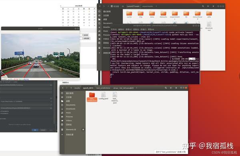Screen dimensions: 240x156
Task: Click the lane detection image preview
Action: tap(40, 56)
